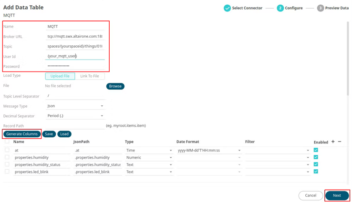
Task: Click Browse to choose a file
Action: (x=115, y=86)
